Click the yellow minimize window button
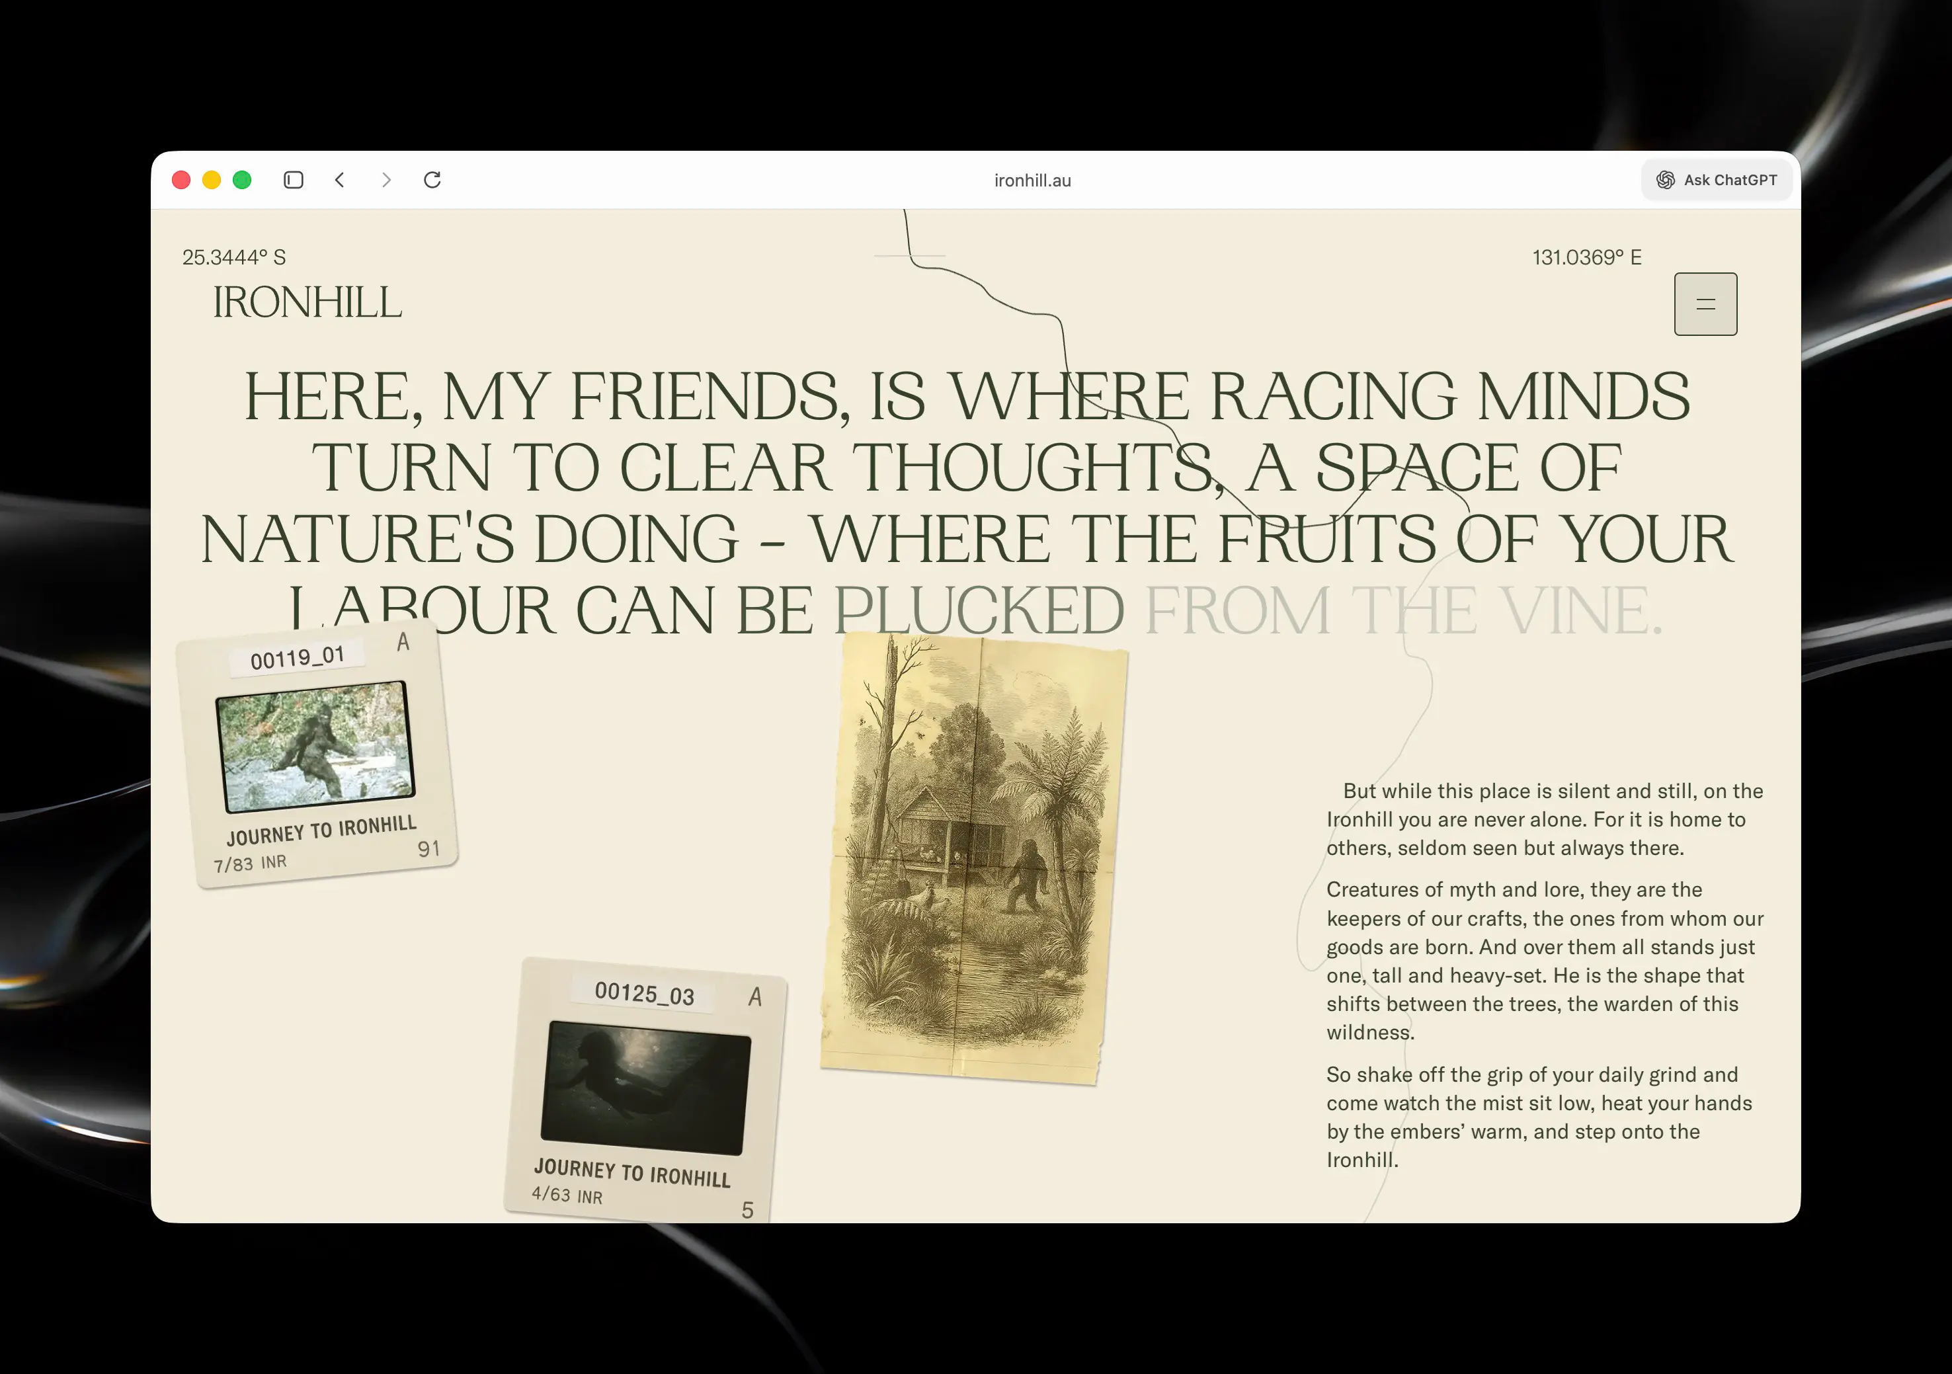 pyautogui.click(x=212, y=179)
